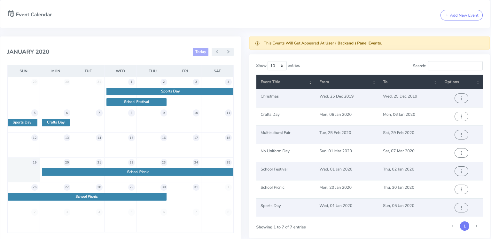Open options menu for Christmas event
This screenshot has width=491, height=239.
[x=461, y=98]
